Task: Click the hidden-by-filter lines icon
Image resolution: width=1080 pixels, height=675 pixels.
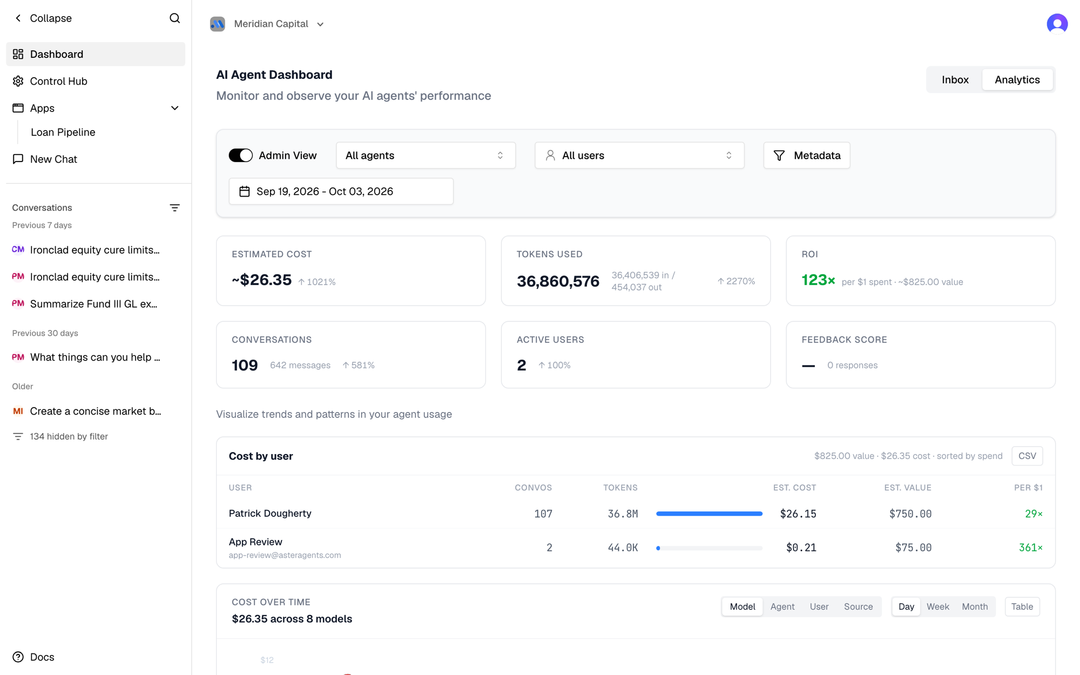Action: click(x=18, y=436)
